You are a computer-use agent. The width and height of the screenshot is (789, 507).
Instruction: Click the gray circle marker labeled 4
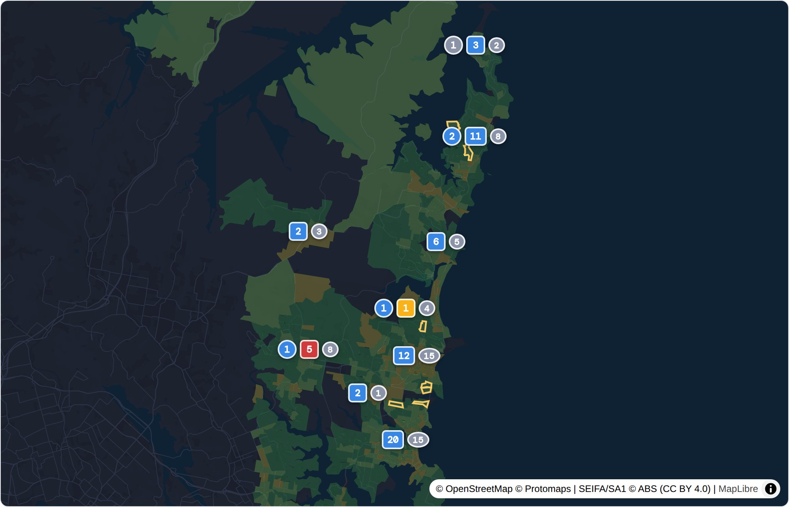427,308
